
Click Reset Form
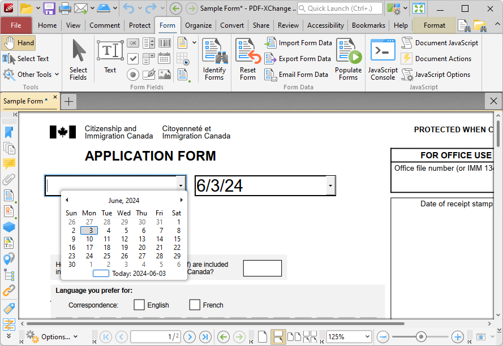click(x=248, y=59)
